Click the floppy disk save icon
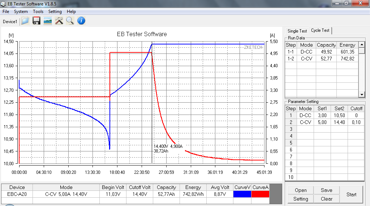The image size is (370, 206). (x=36, y=21)
